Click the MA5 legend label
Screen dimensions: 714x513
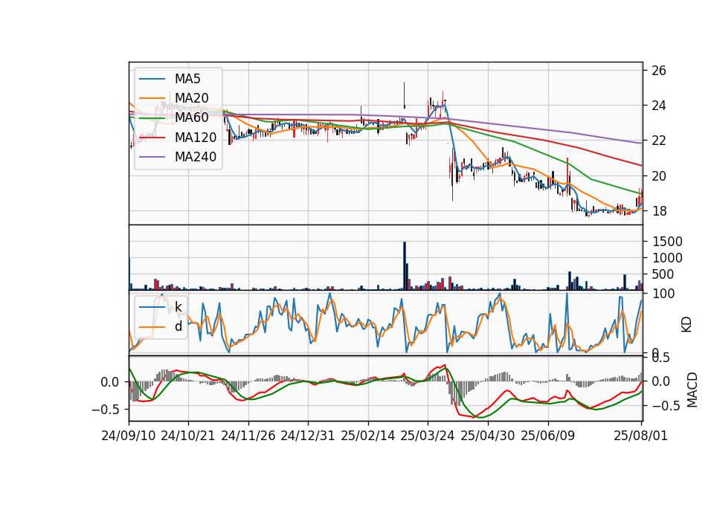(187, 79)
